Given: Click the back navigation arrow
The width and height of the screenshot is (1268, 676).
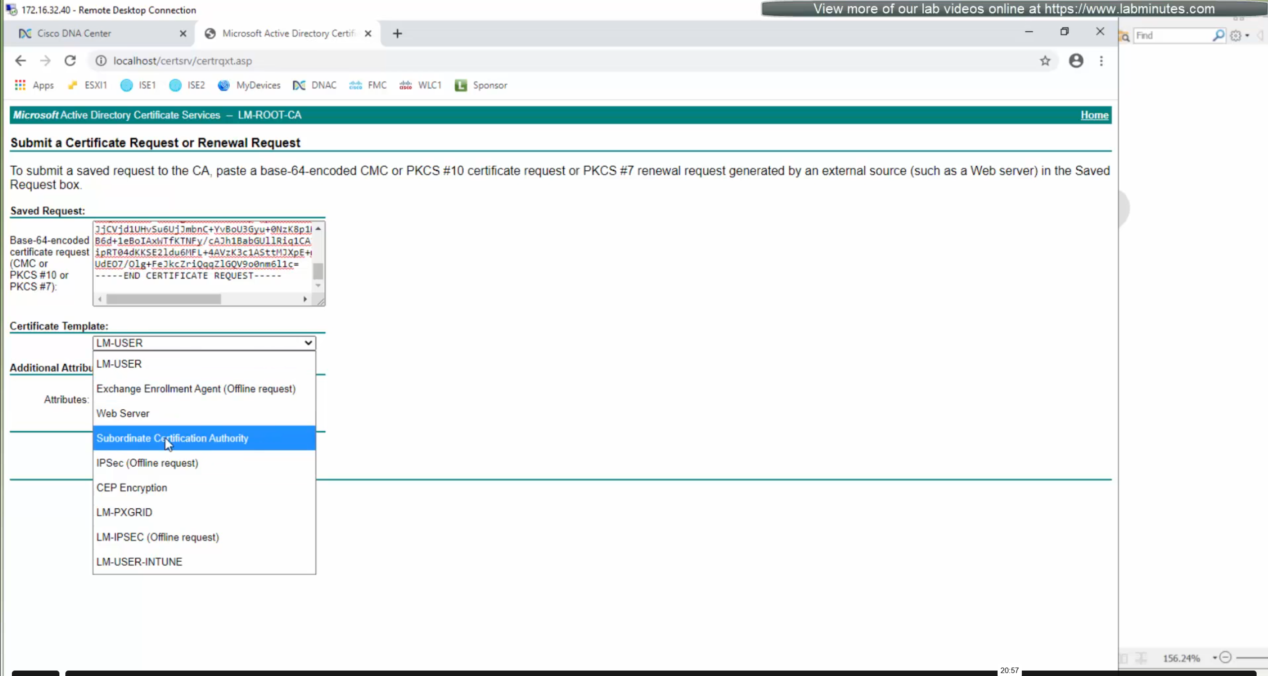Looking at the screenshot, I should (20, 60).
